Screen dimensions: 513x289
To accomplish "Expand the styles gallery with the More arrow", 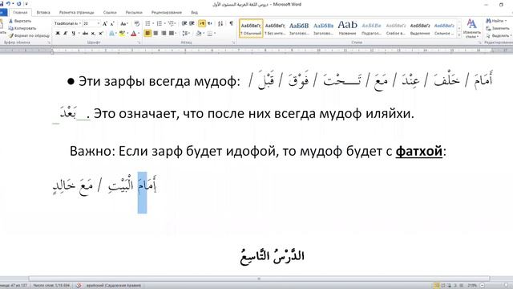I will 459,35.
